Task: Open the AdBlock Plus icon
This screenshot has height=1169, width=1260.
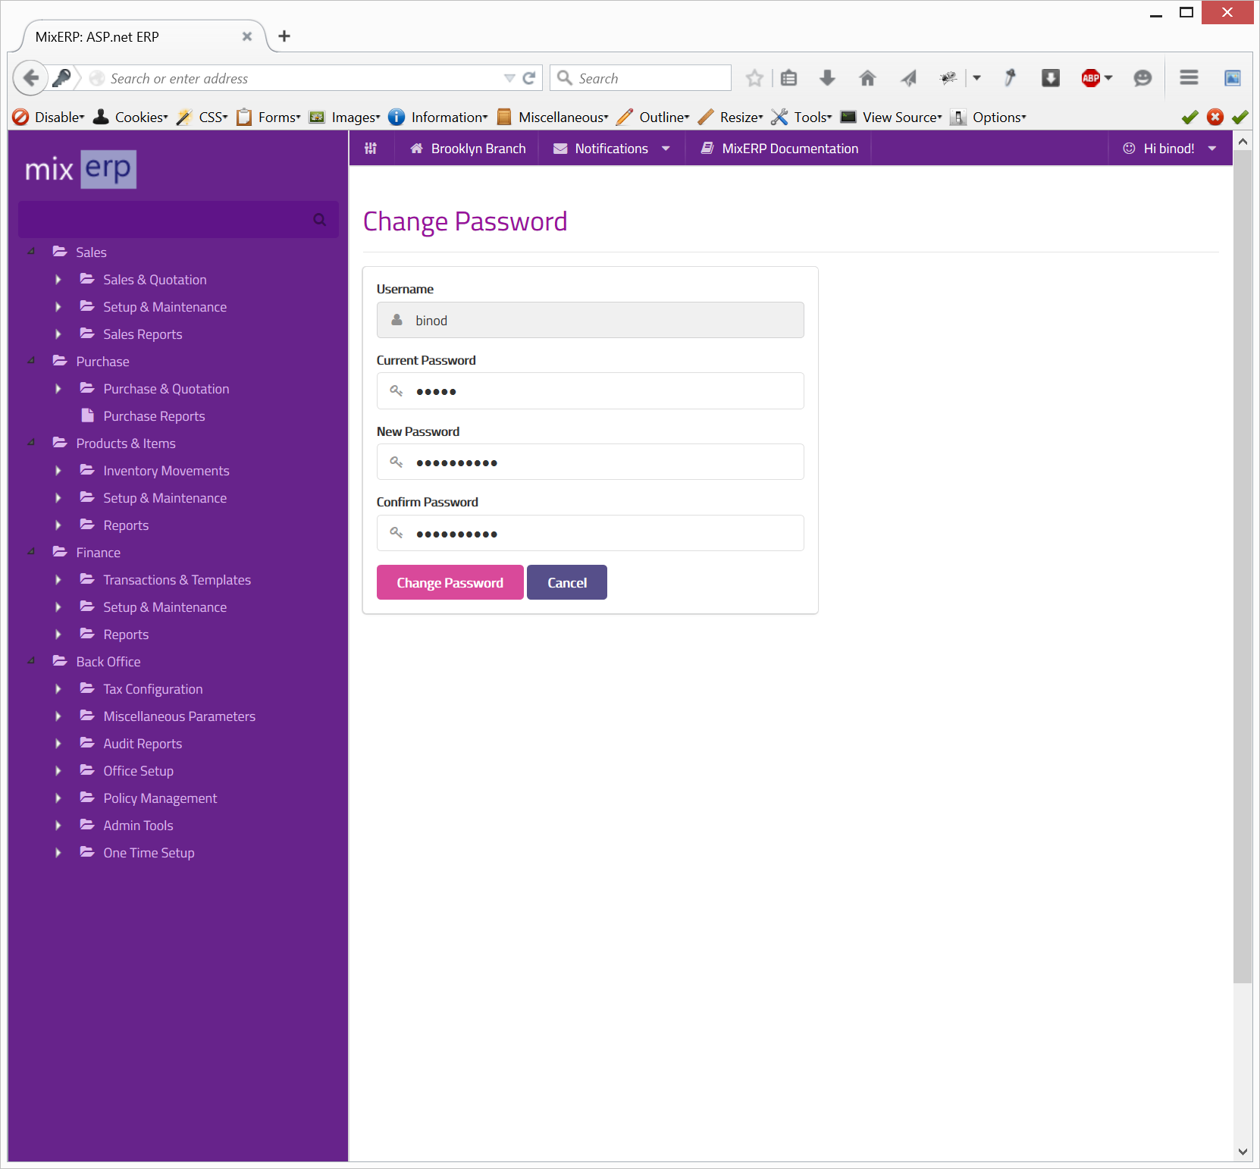Action: (1091, 78)
